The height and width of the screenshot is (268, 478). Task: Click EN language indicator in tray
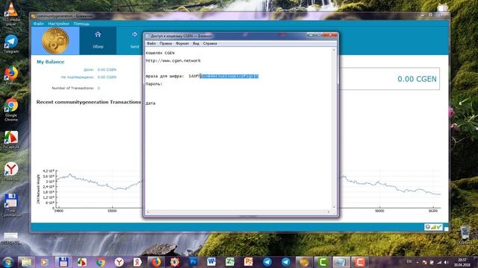pos(409,262)
